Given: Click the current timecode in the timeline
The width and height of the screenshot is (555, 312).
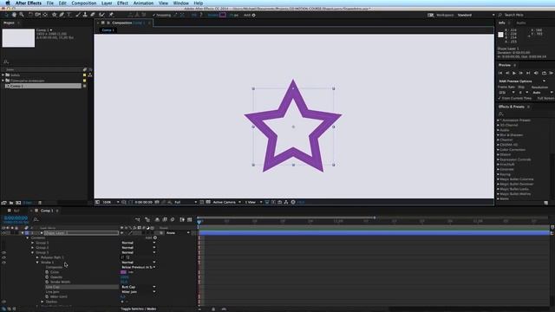Looking at the screenshot, I should tap(16, 218).
